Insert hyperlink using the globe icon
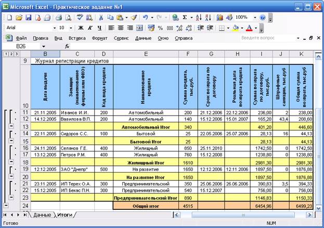Viewport: 324px width, 228px height. pyautogui.click(x=175, y=18)
